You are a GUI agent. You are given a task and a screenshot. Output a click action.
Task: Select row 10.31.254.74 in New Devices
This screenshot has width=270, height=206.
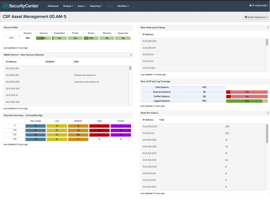(66, 95)
